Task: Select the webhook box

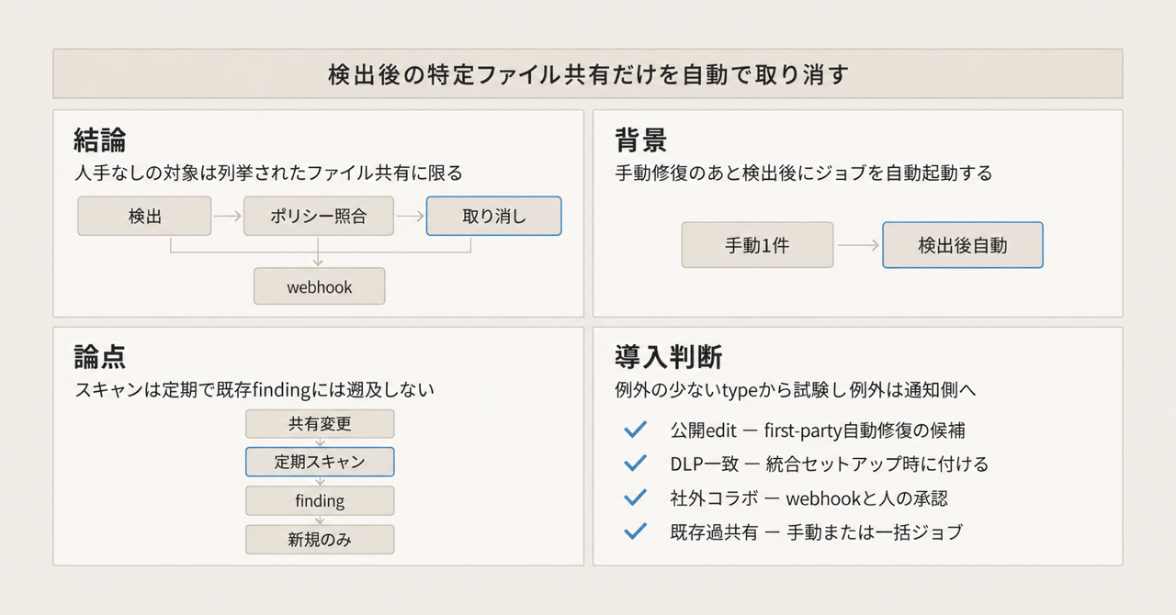Action: click(320, 286)
